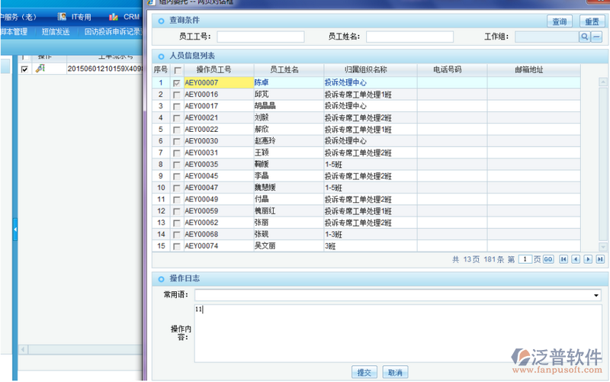Click the 查询 button
Image resolution: width=610 pixels, height=382 pixels.
click(x=560, y=21)
